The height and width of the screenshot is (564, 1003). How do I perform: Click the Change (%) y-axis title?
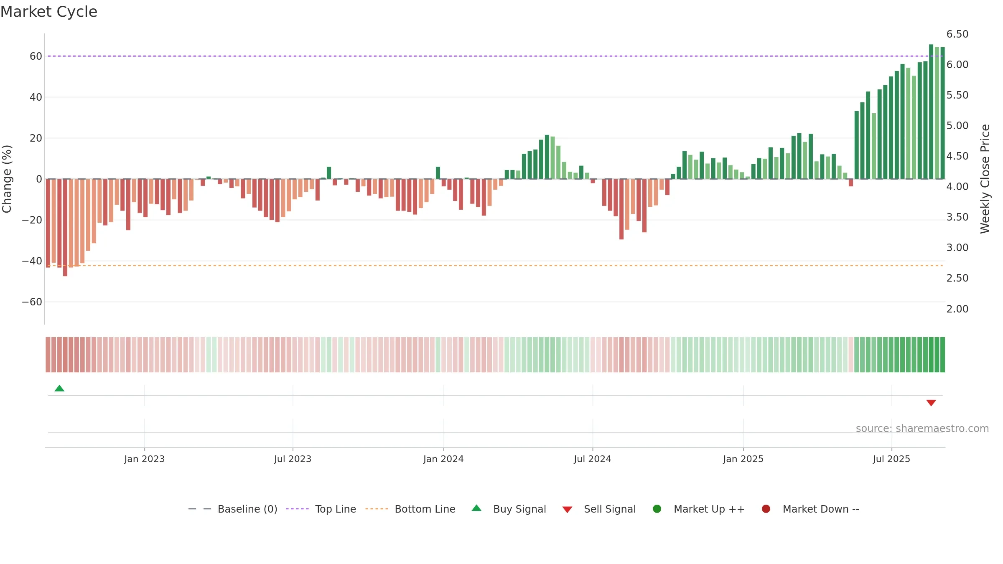point(7,179)
